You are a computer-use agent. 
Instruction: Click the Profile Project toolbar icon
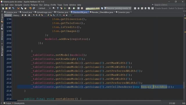[74, 8]
